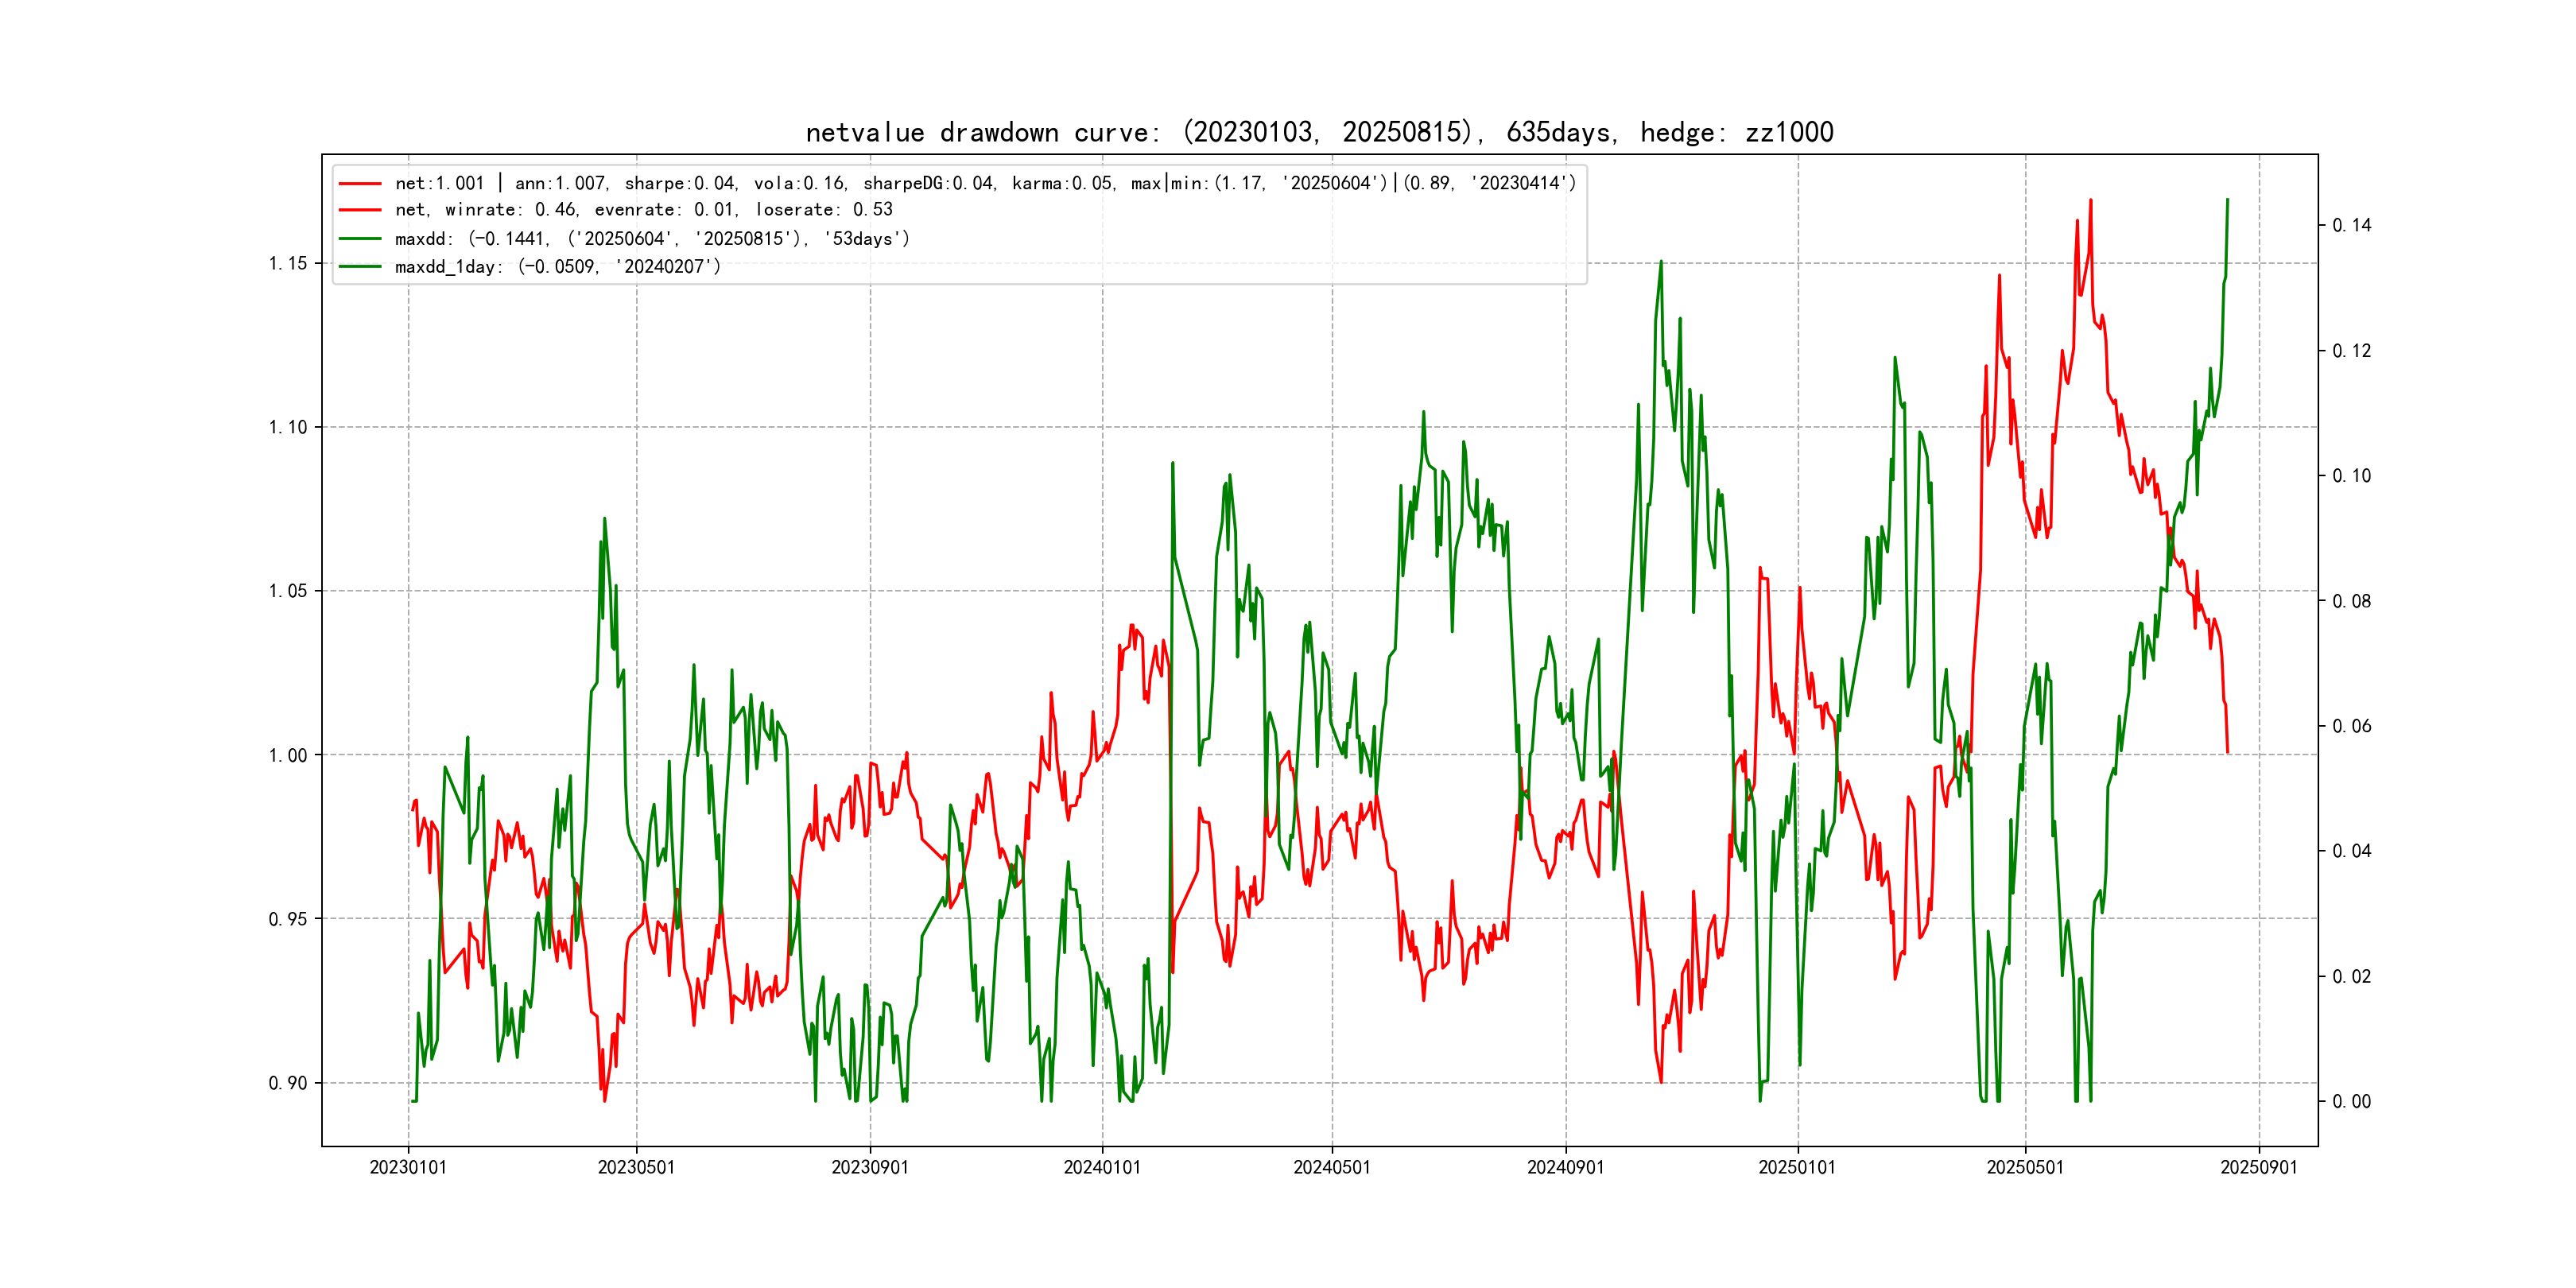Click the 20240501 x-axis date label
The image size is (2576, 1288).
point(1332,1168)
